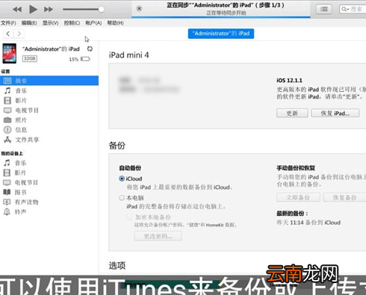Click the 更改密码... button

158,236
